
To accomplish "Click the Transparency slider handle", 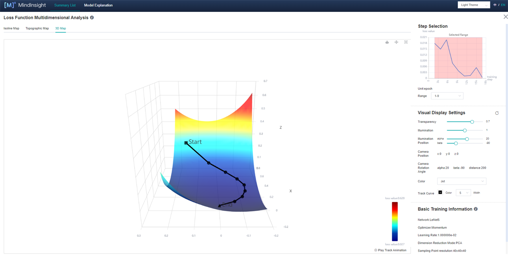I will [472, 122].
